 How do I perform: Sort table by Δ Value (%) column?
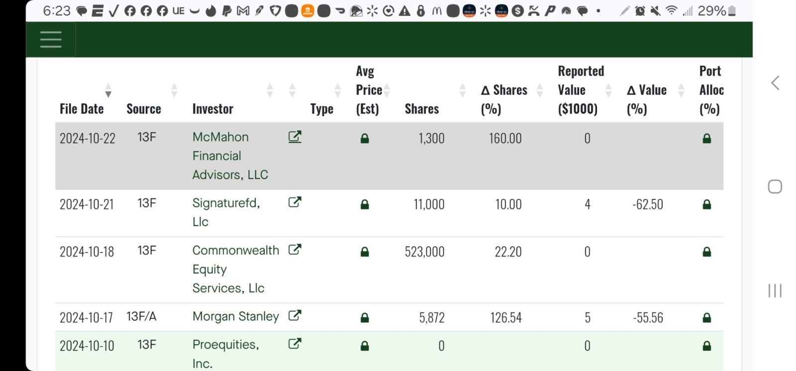pos(682,90)
